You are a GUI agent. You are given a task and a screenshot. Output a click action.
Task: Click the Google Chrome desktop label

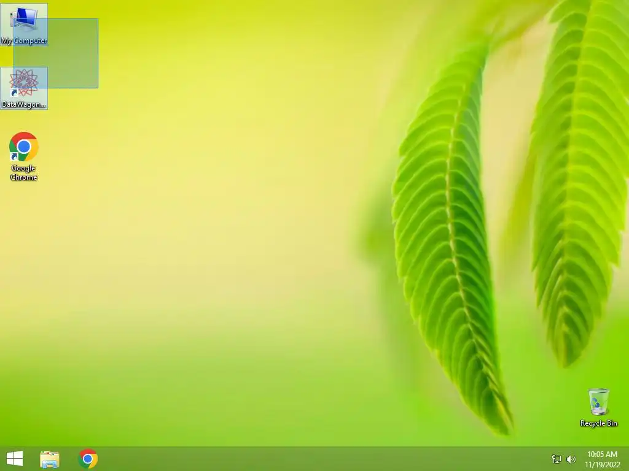tap(24, 172)
